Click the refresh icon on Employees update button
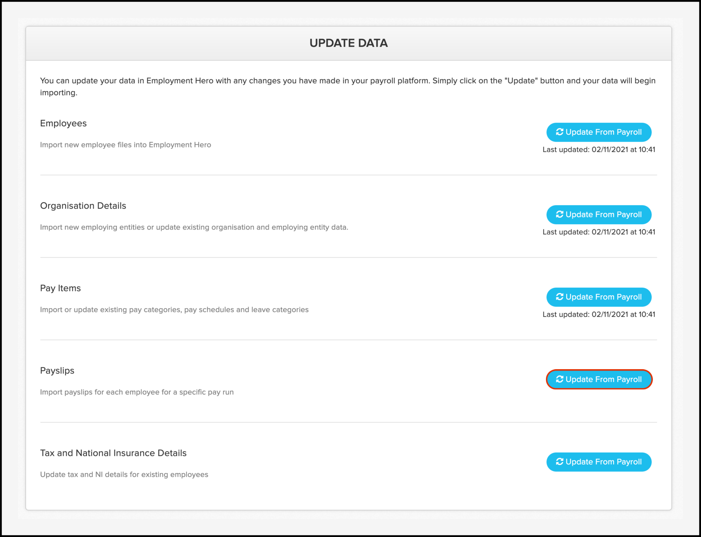Viewport: 701px width, 537px height. [559, 132]
